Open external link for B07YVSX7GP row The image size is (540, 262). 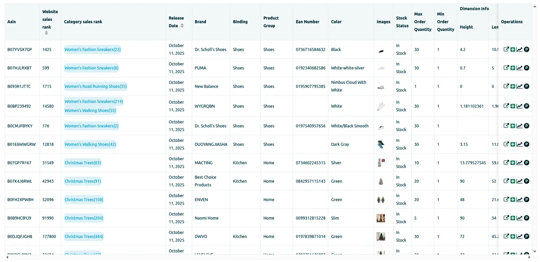pos(506,49)
